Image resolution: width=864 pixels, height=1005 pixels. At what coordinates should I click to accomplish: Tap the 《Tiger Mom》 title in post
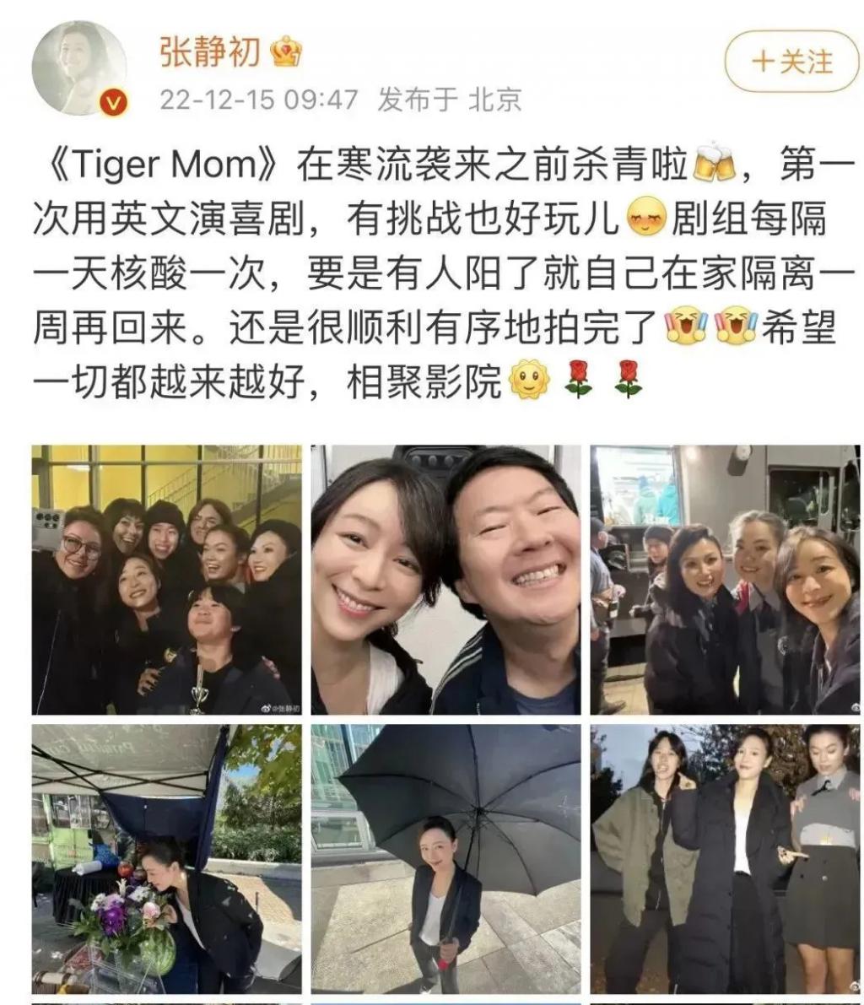pyautogui.click(x=163, y=164)
